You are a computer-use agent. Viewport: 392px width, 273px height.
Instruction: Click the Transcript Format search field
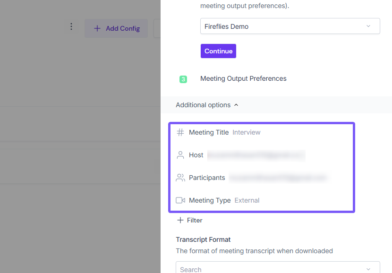[x=269, y=269]
